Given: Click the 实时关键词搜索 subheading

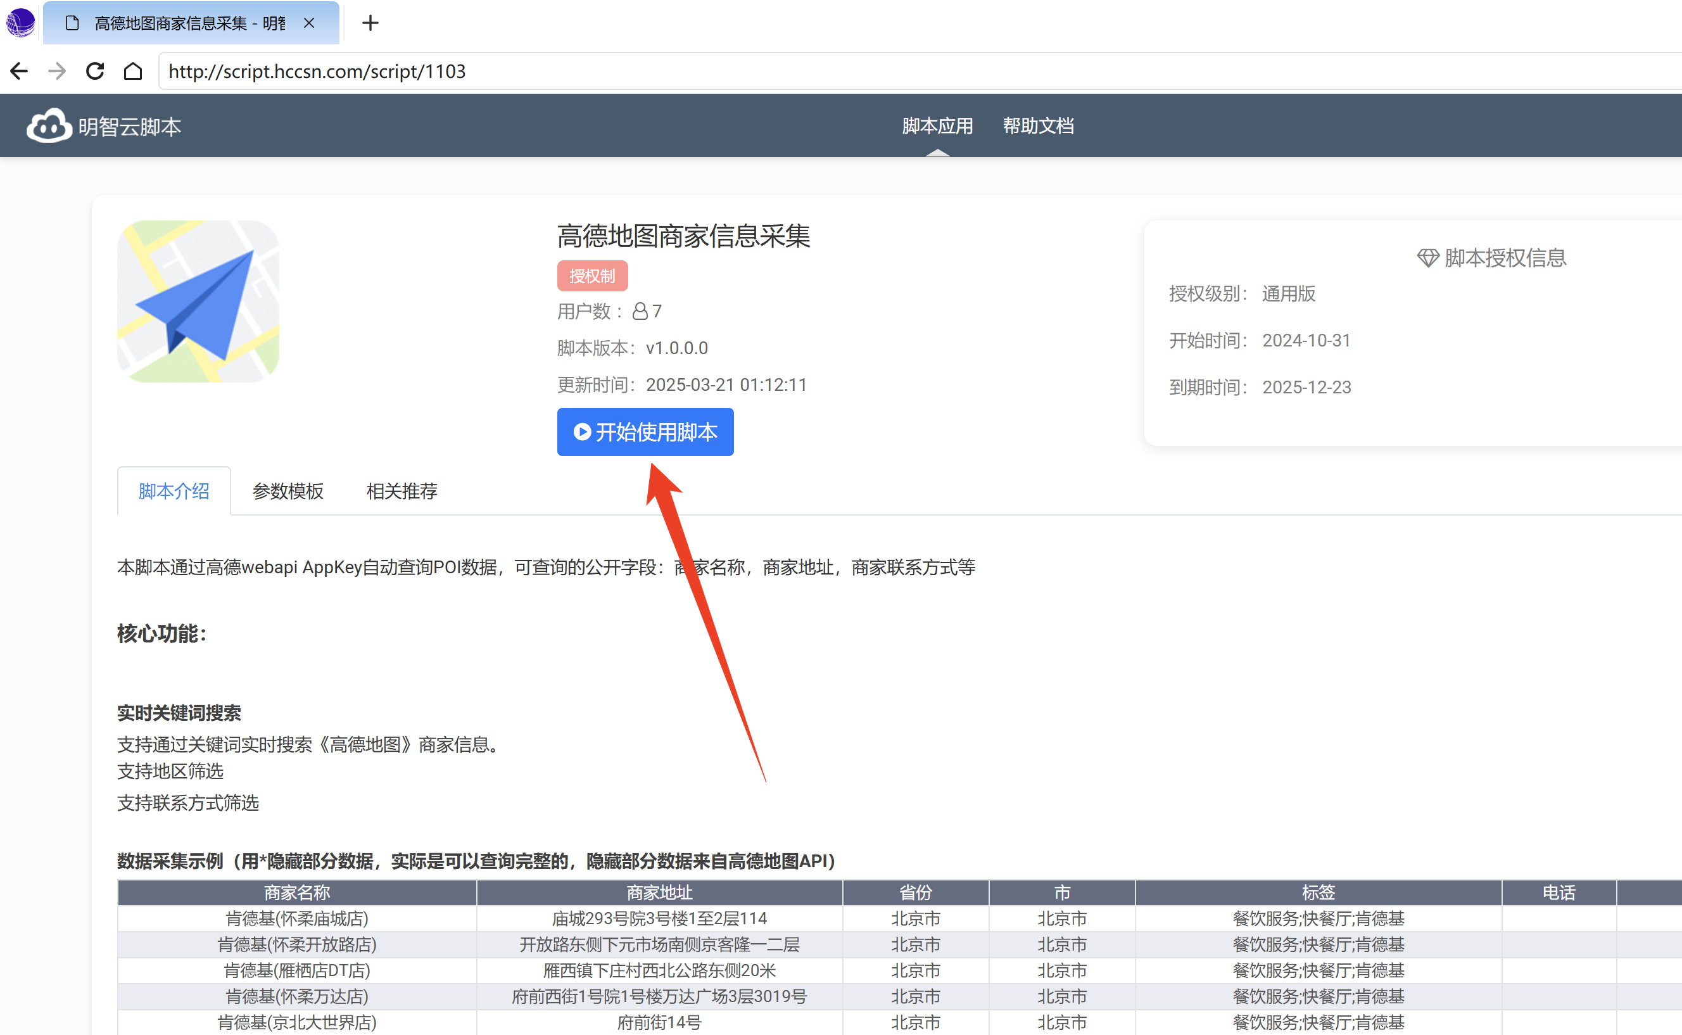Looking at the screenshot, I should point(179,713).
